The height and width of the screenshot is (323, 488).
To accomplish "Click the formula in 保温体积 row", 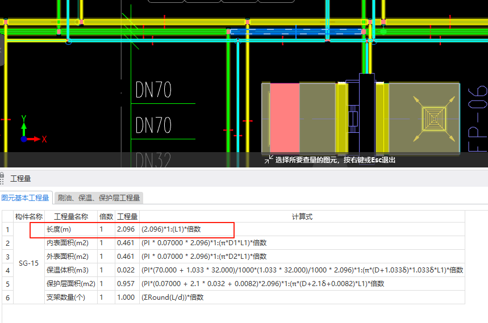I will click(302, 270).
